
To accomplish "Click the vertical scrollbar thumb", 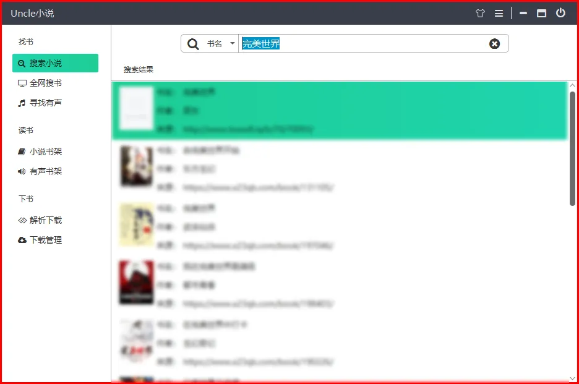I will pos(572,148).
